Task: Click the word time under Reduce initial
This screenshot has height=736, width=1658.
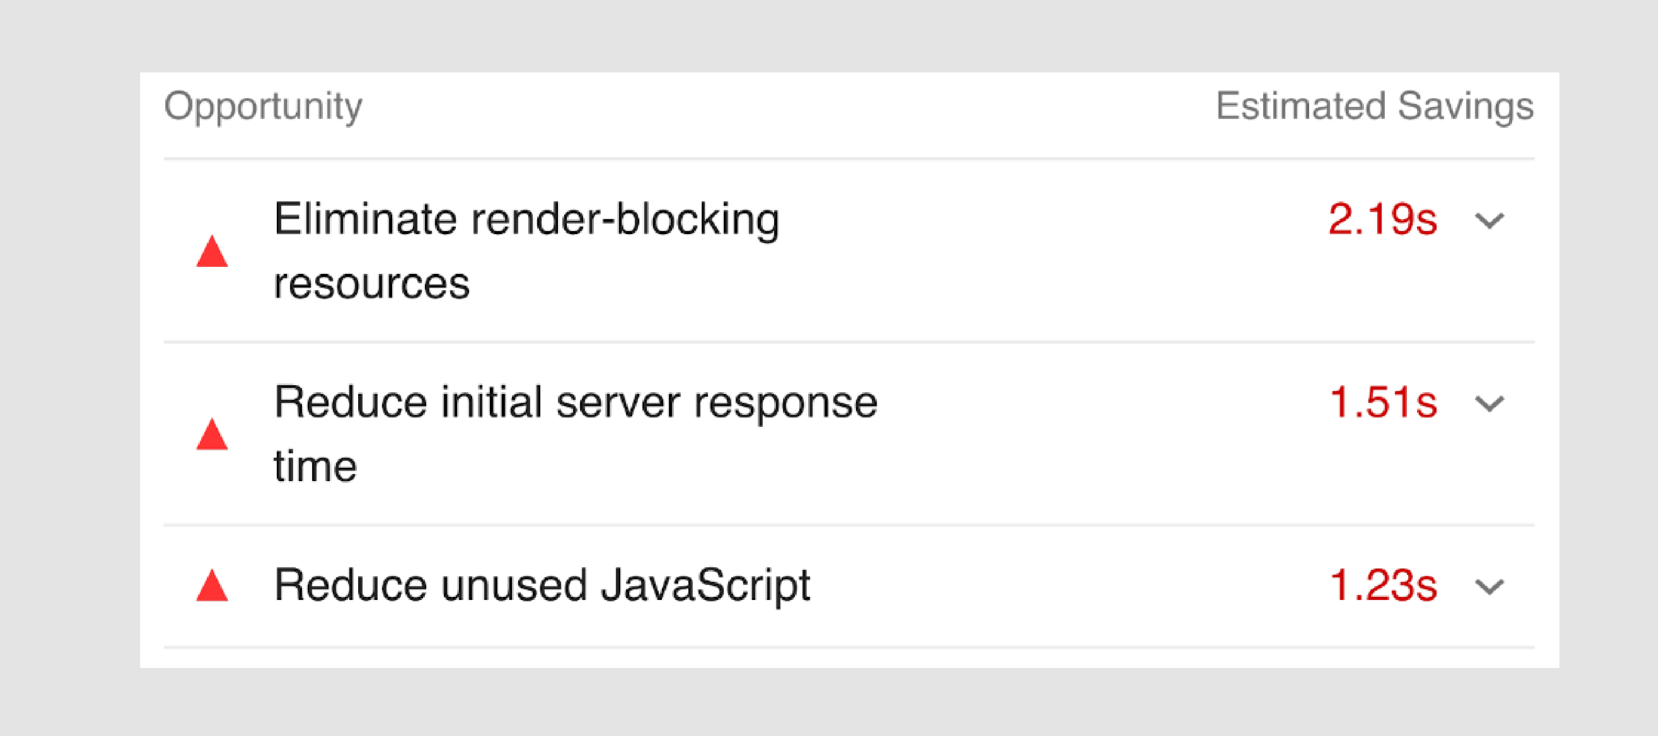Action: 315,466
